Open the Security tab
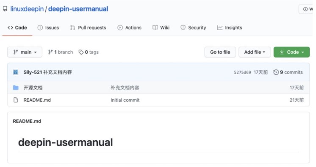 click(x=193, y=28)
